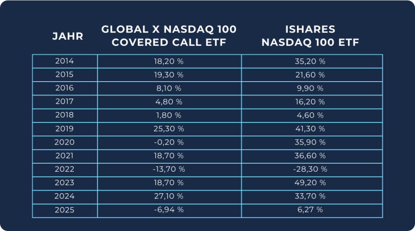Select the 4,60 % iShares cell
Screen dimensions: 415x231
[311, 115]
